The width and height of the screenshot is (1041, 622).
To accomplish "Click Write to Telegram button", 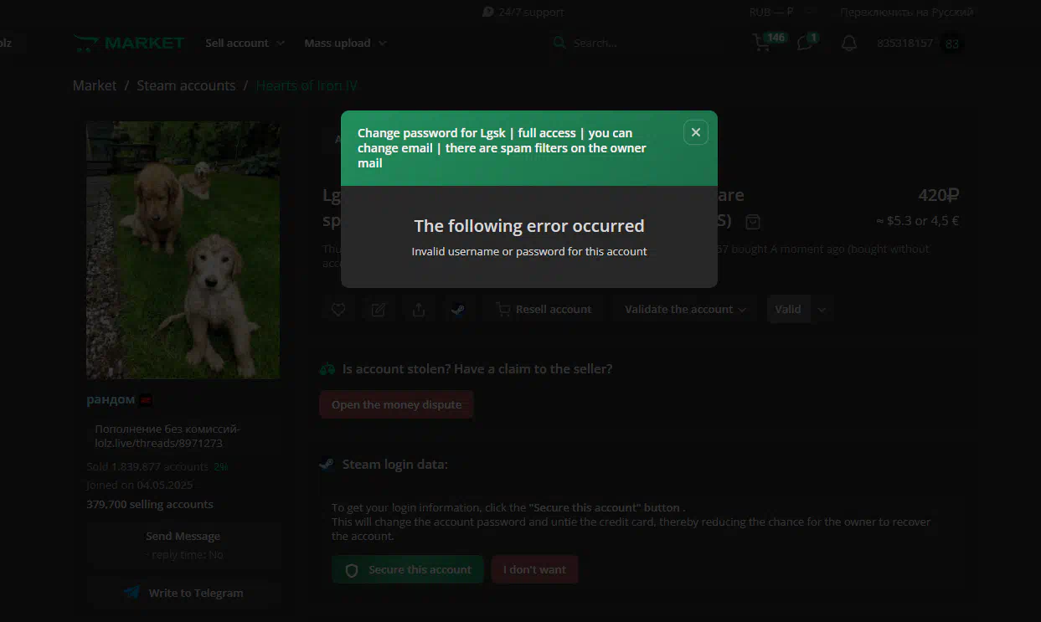I will click(183, 593).
